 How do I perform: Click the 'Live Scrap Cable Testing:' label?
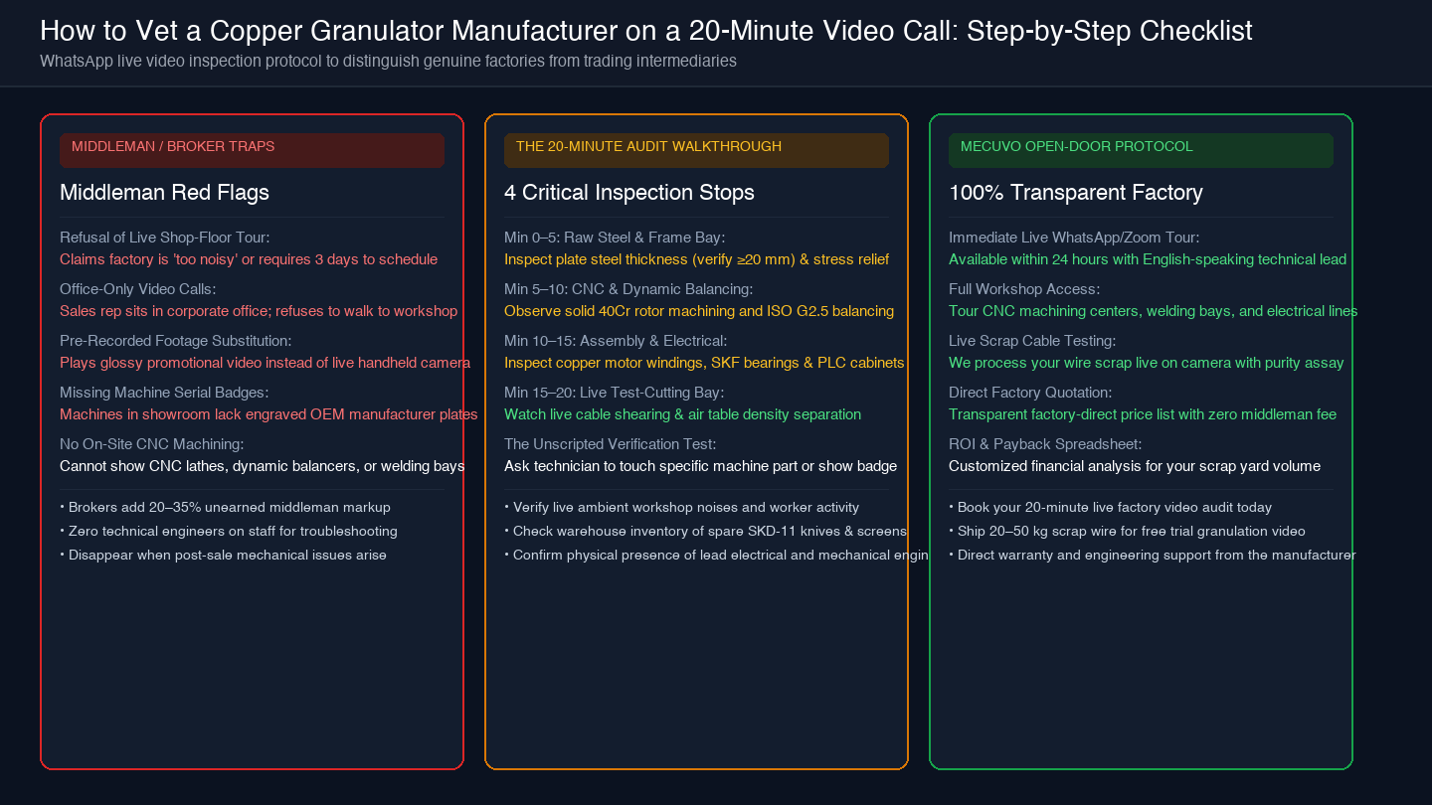click(1032, 341)
